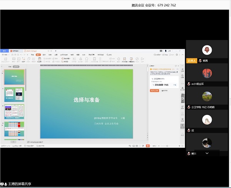This screenshot has width=231, height=188.
Task: Select the 插入 ribbon tab
Action: (38, 55)
